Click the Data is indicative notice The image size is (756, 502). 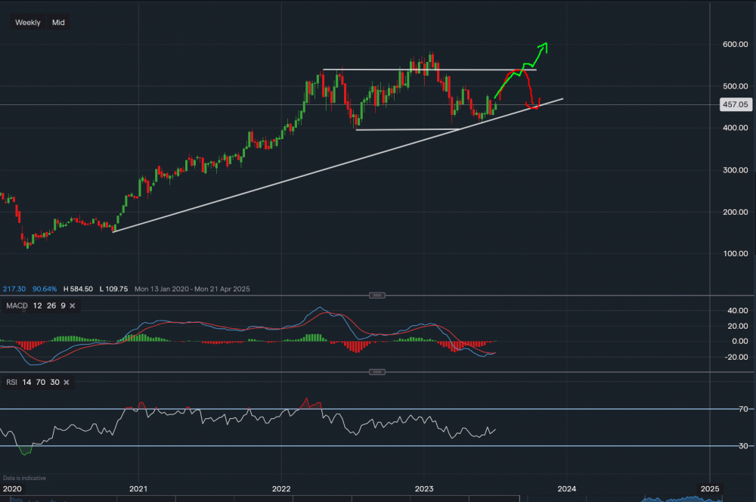point(25,478)
